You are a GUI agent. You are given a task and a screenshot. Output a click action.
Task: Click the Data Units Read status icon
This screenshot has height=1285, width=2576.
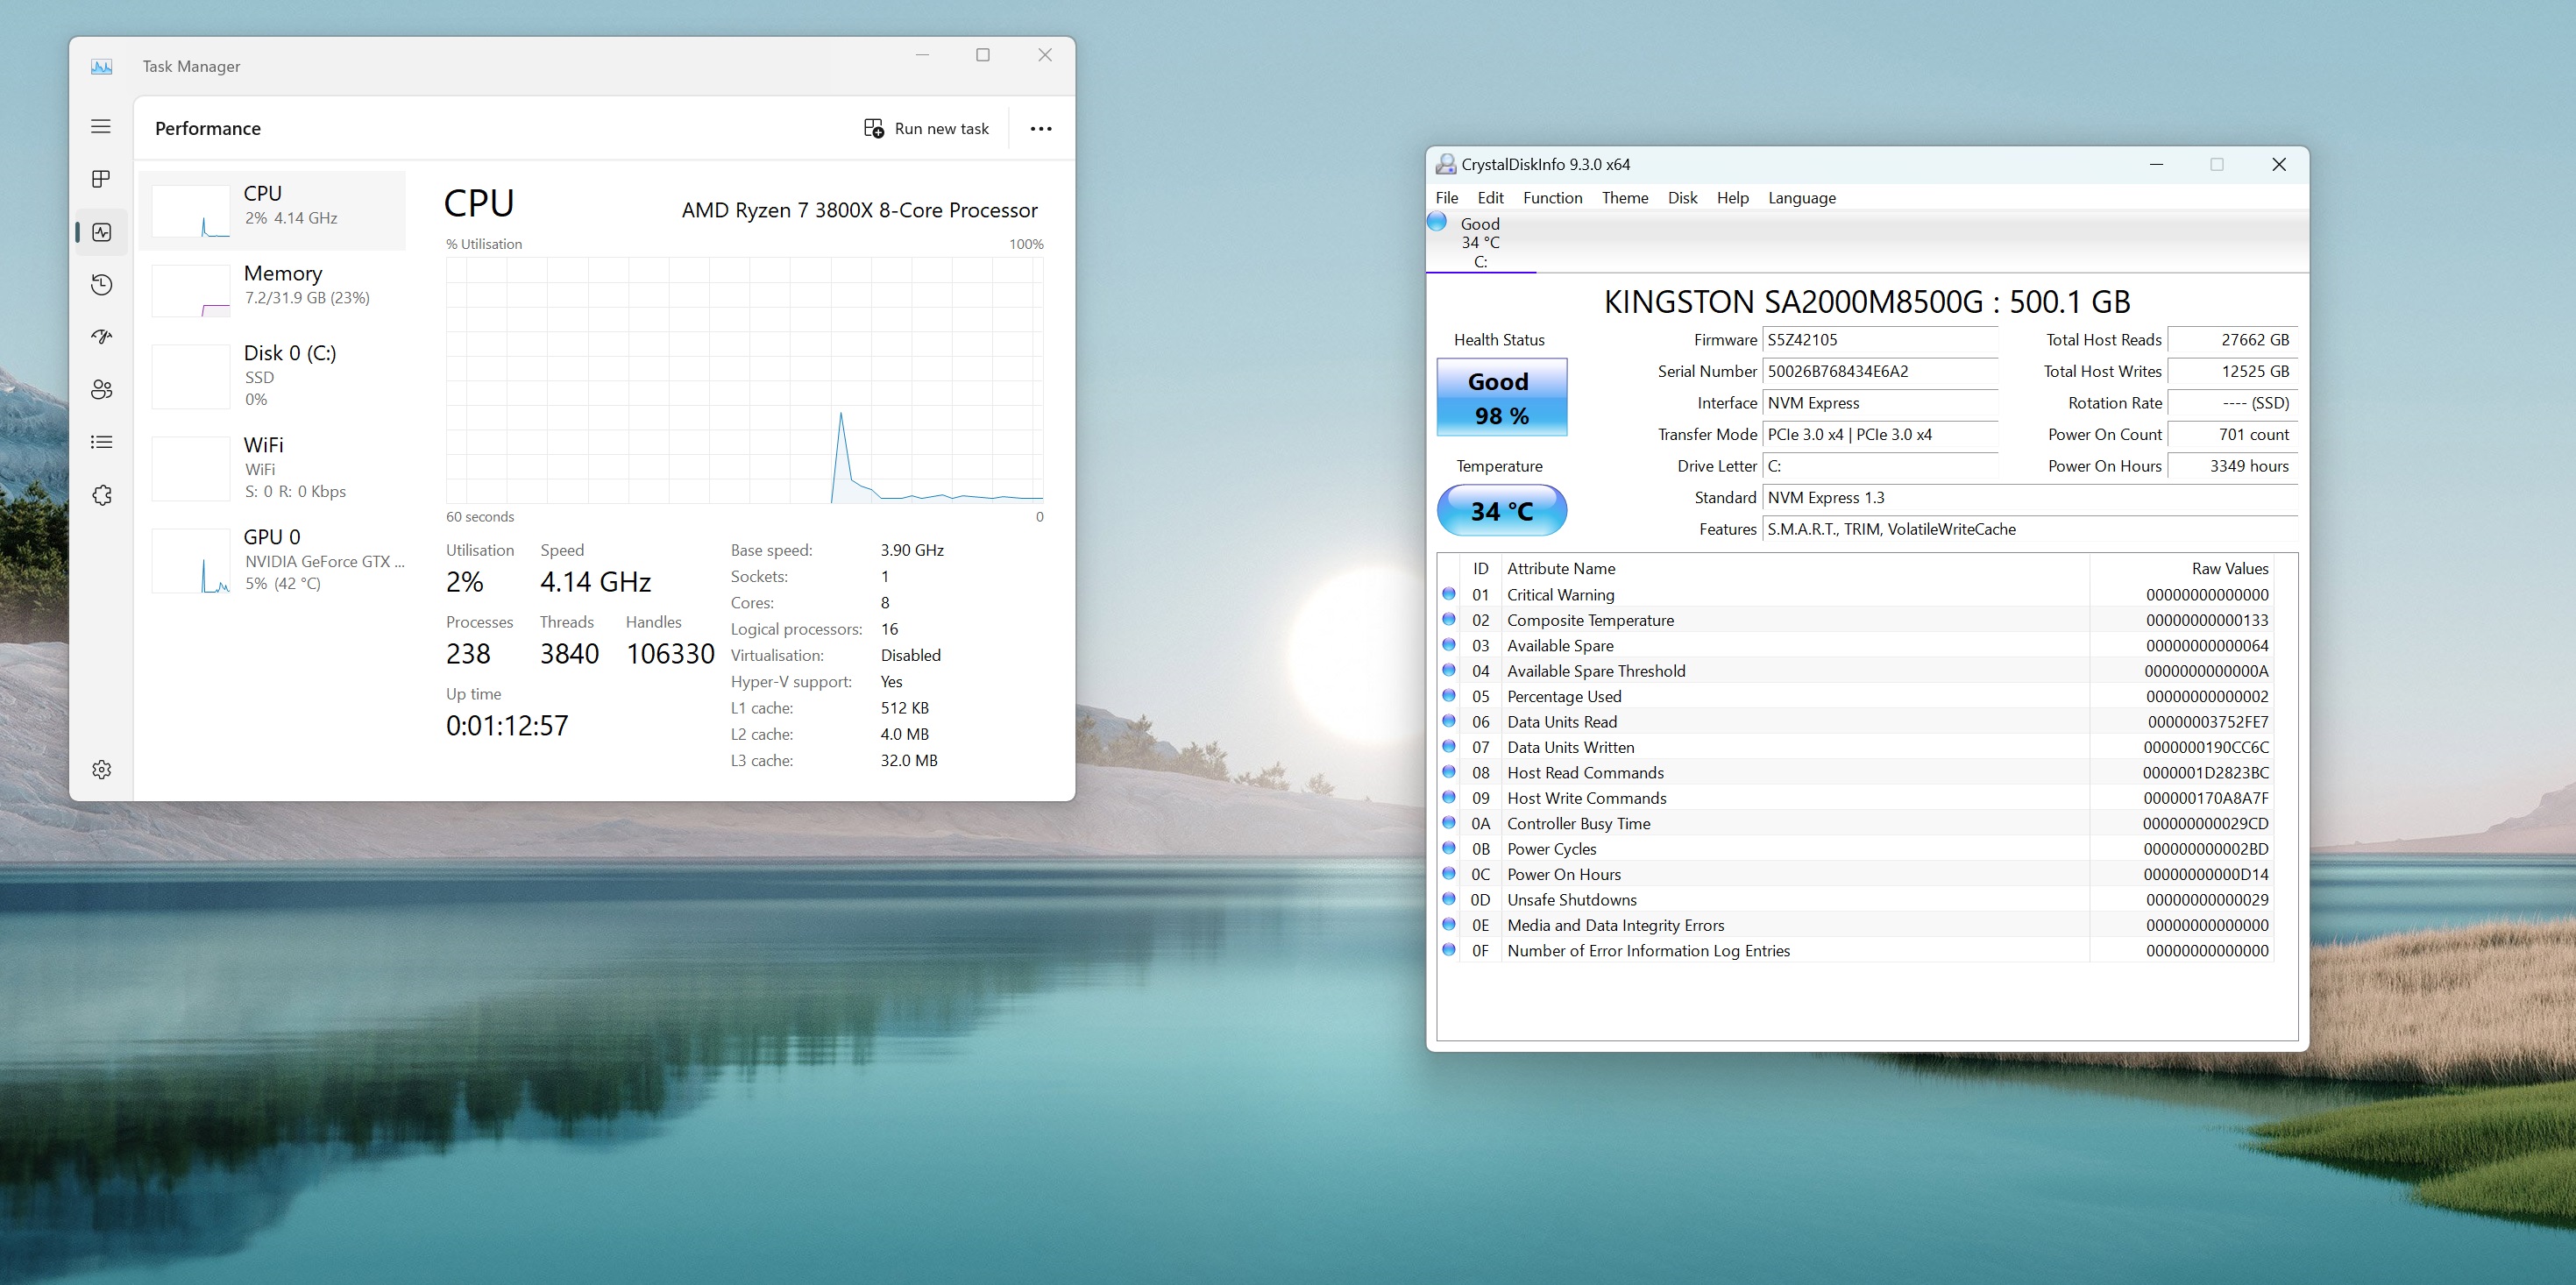1449,721
